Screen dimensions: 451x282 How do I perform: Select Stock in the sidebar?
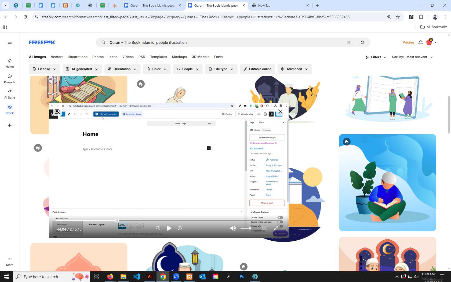click(10, 110)
